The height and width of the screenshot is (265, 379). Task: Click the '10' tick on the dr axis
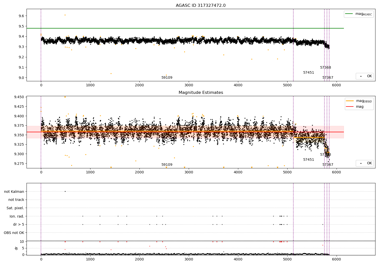22,242
